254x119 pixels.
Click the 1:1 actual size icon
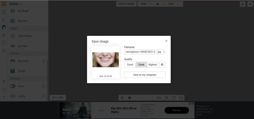point(181,98)
